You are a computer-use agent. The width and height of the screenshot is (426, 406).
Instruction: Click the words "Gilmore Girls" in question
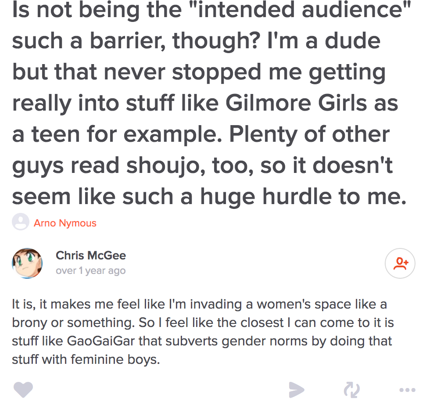click(296, 104)
